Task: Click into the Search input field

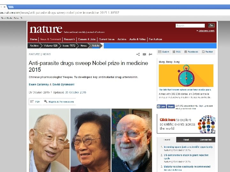Action: pyautogui.click(x=190, y=25)
